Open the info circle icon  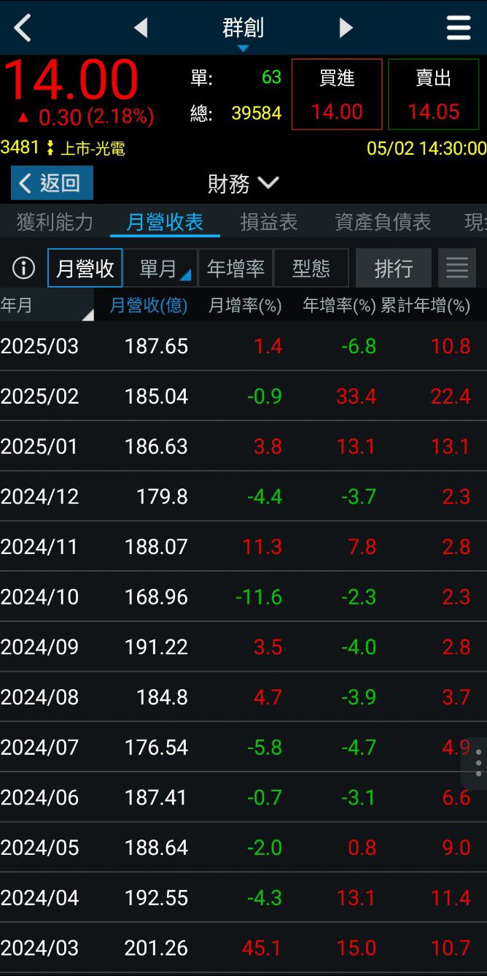point(23,269)
